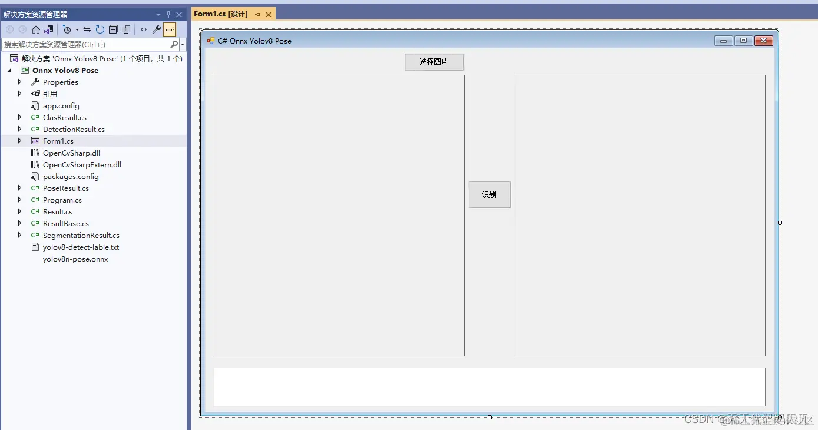Expand Result.cs node
Viewport: 818px width, 430px height.
pos(19,211)
